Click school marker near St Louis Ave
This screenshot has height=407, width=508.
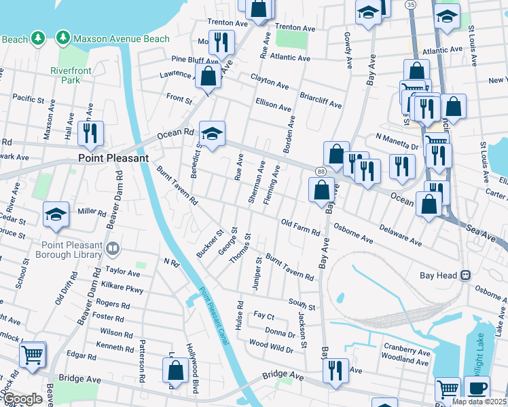tap(447, 19)
